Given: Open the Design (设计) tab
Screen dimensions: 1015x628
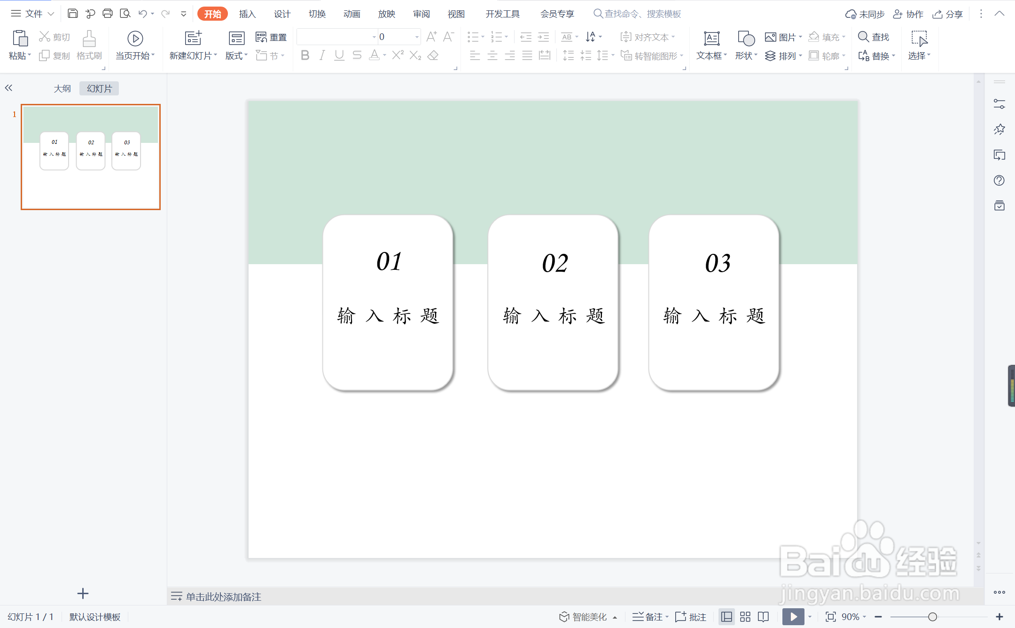Looking at the screenshot, I should tap(282, 14).
